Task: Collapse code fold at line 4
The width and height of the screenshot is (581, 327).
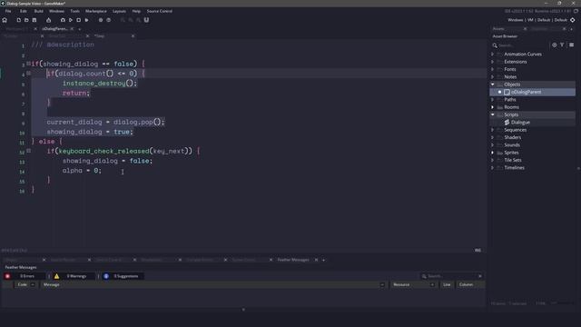Action: [x=28, y=74]
